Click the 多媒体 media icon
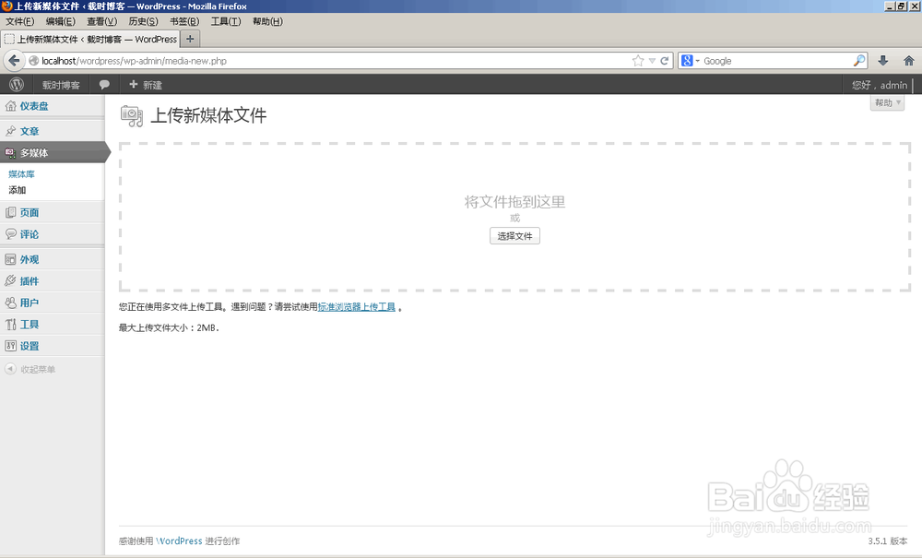Viewport: 922px width, 558px height. [10, 152]
